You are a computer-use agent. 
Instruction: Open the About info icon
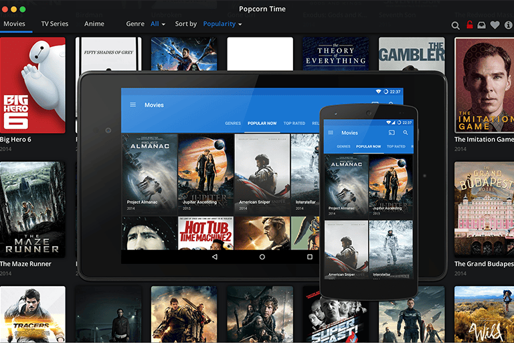click(x=508, y=25)
